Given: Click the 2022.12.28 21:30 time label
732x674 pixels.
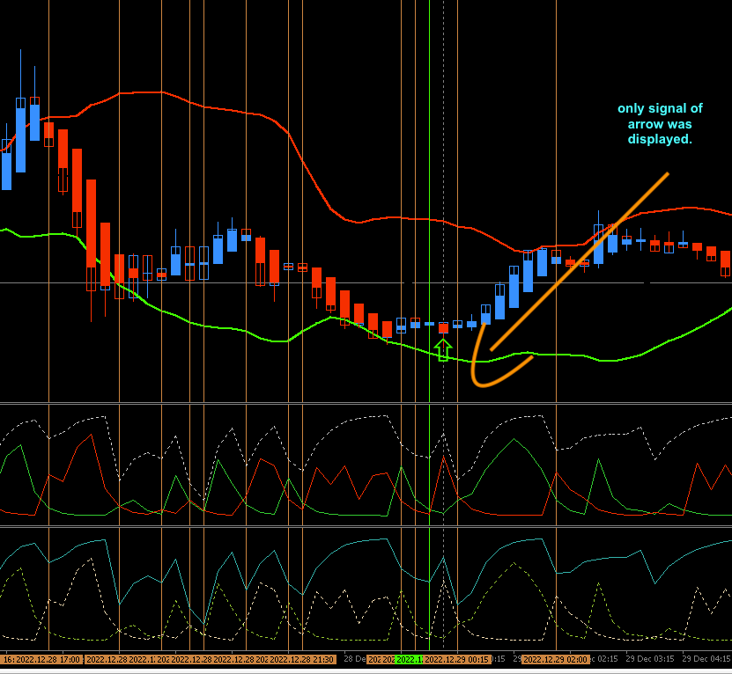Looking at the screenshot, I should 302,660.
